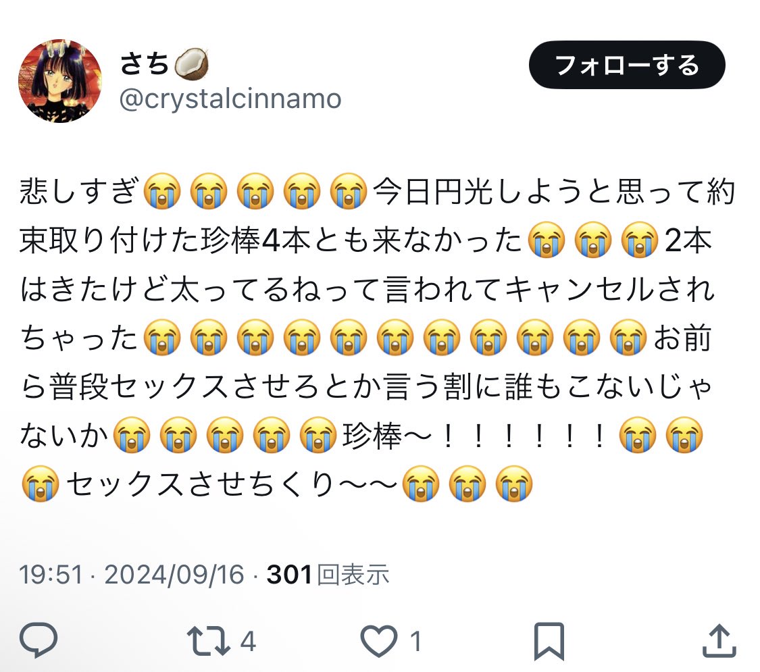Screen dimensions: 760x672
Task: Click the 2024/09/16 post date
Action: (x=174, y=575)
